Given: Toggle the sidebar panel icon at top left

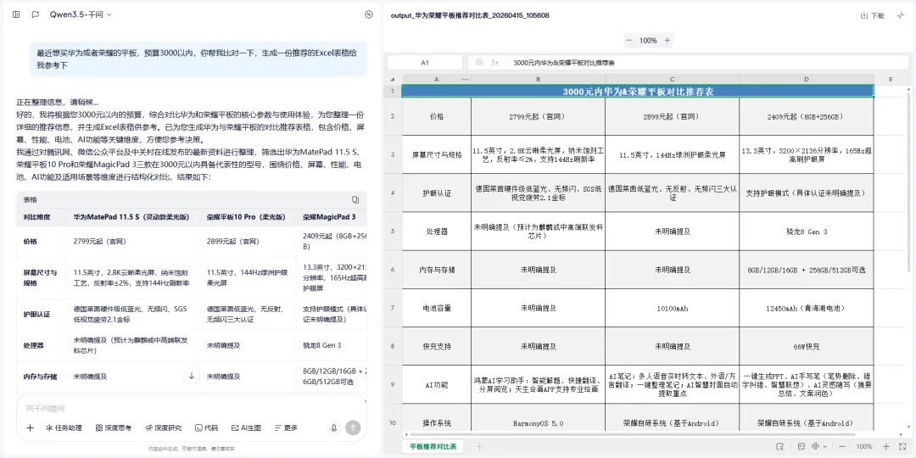Looking at the screenshot, I should (x=16, y=14).
